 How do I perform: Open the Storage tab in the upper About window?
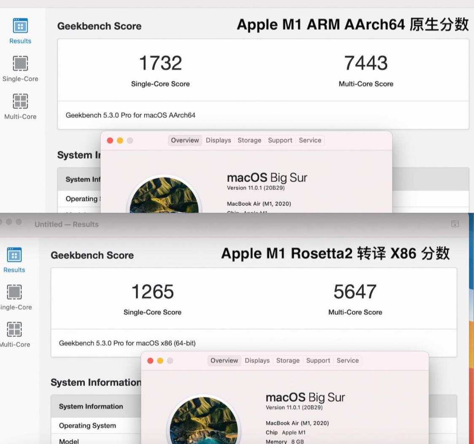click(x=249, y=140)
